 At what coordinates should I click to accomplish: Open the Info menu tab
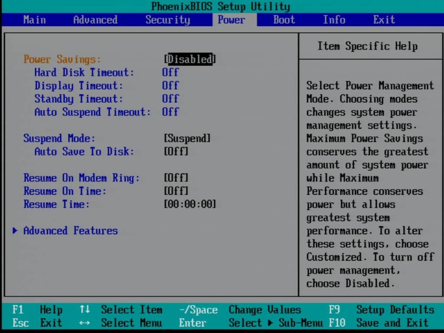[x=334, y=20]
